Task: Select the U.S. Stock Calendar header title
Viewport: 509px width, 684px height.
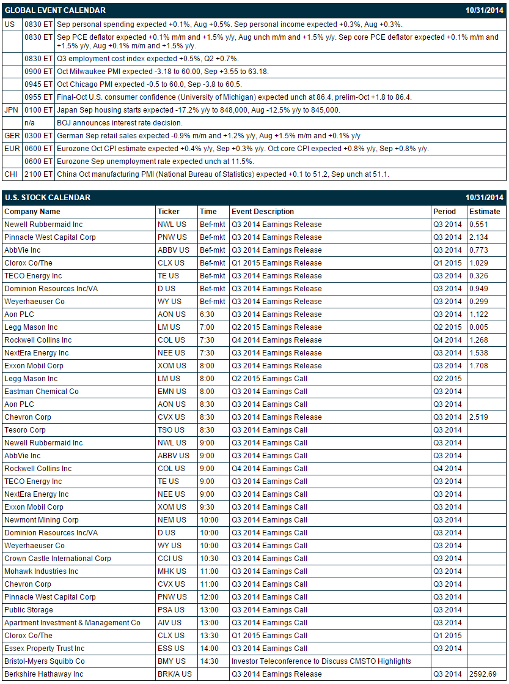Action: [48, 198]
